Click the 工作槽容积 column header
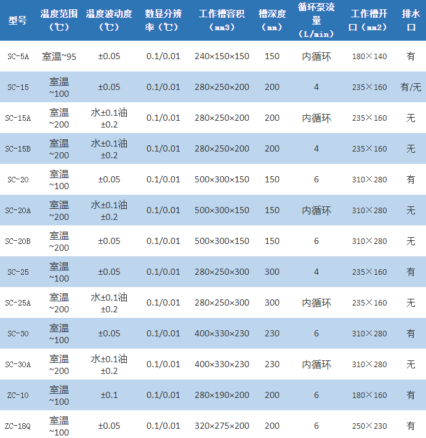426x438 pixels. 222,20
